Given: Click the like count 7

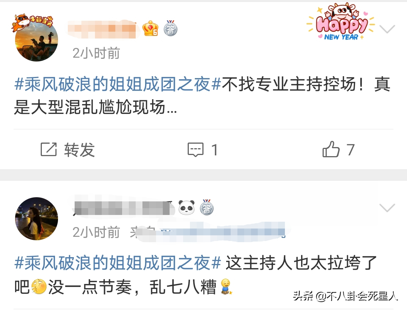Looking at the screenshot, I should 351,150.
